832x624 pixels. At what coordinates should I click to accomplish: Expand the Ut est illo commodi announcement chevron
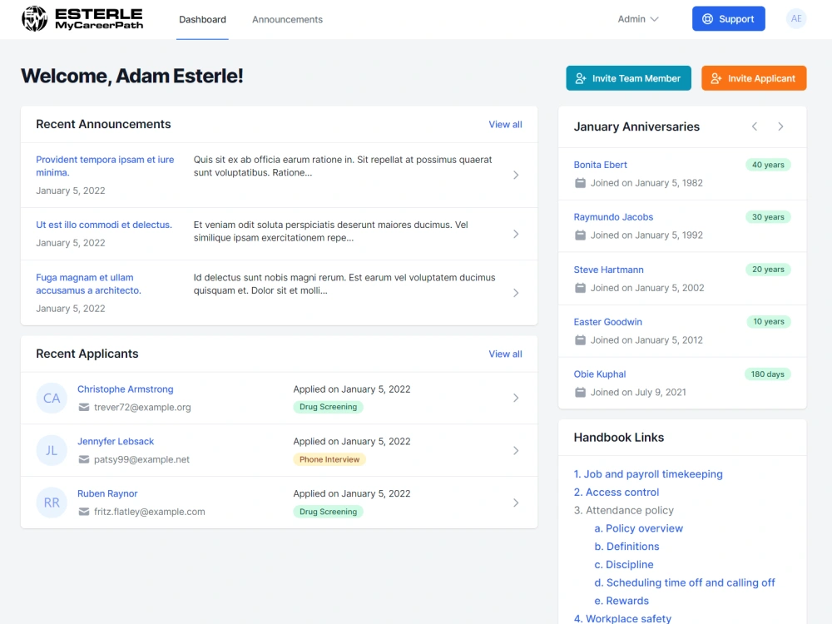[516, 234]
